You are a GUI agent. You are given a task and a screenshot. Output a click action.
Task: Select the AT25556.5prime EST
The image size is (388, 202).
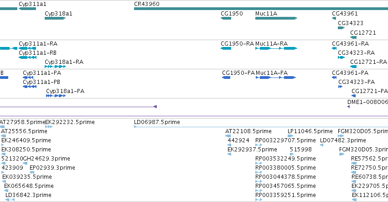[x=4, y=136]
